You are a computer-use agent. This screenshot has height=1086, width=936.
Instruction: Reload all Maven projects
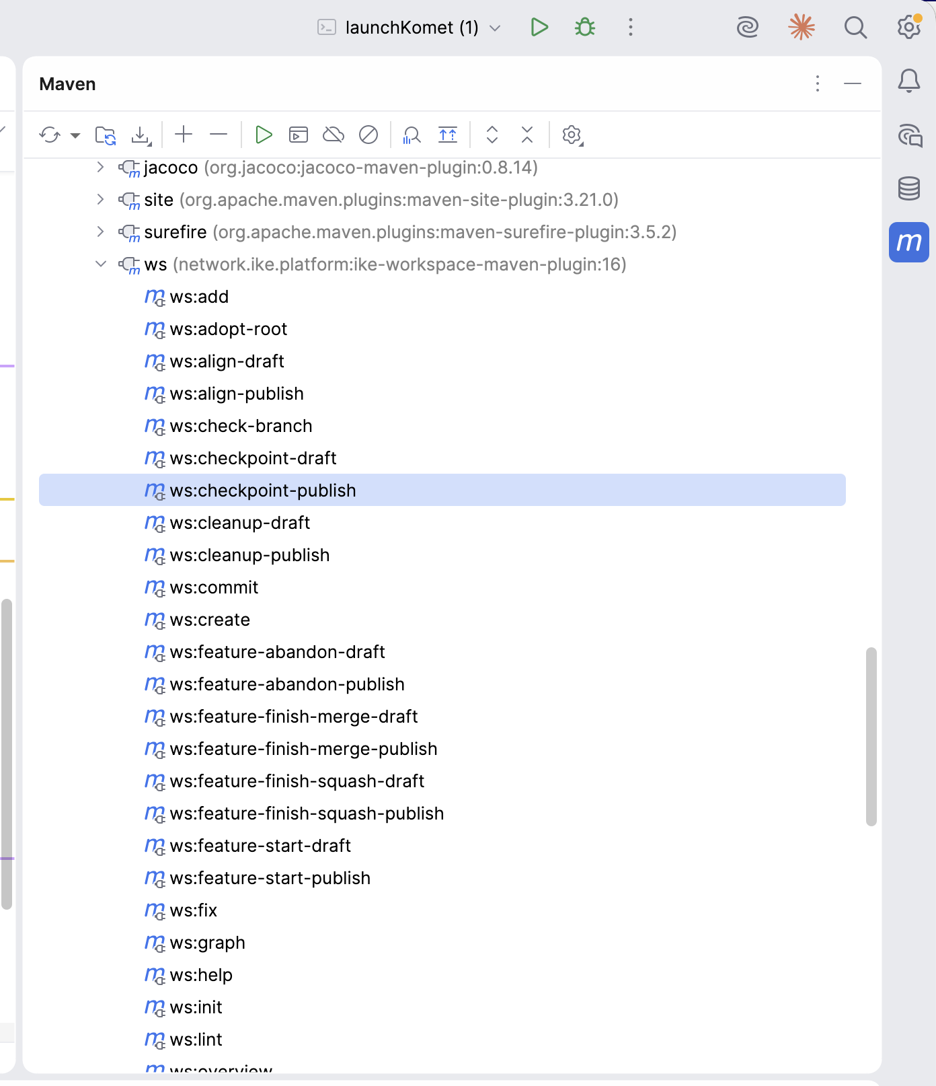point(50,135)
